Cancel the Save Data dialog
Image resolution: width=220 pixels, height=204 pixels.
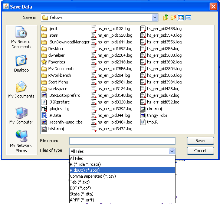coord(200,151)
